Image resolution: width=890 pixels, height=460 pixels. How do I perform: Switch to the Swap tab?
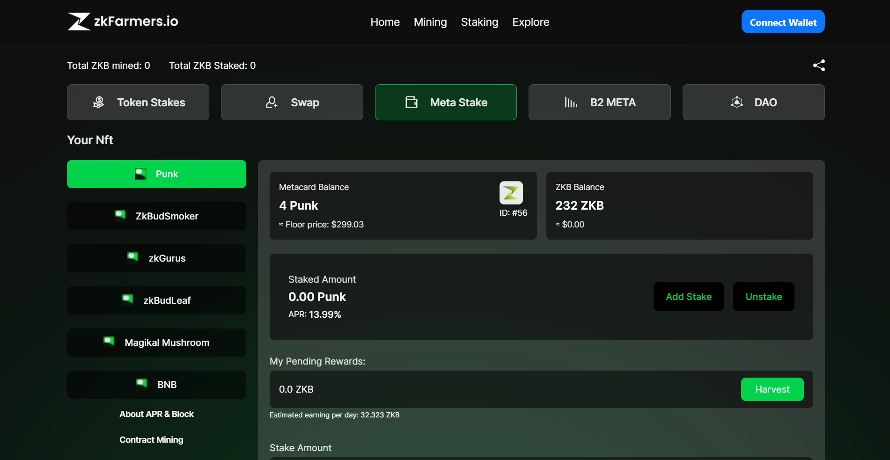click(292, 102)
